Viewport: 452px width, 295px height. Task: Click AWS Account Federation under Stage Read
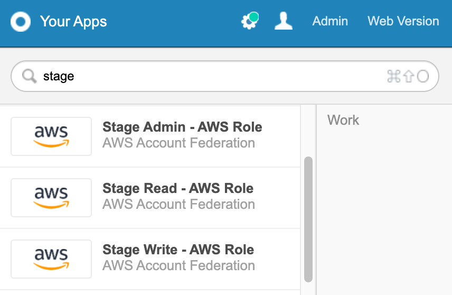point(178,204)
